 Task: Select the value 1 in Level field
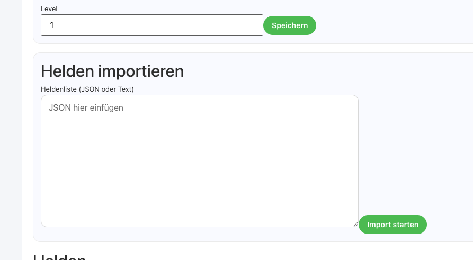point(52,25)
